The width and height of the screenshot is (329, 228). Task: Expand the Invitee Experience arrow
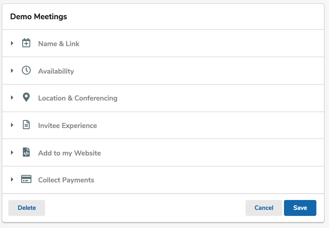click(12, 125)
